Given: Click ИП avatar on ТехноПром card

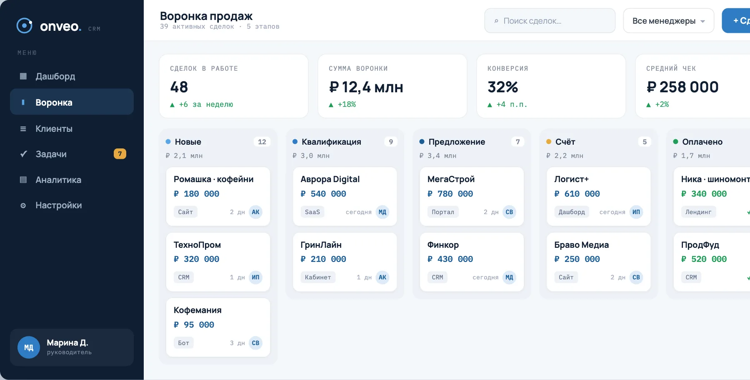Looking at the screenshot, I should [255, 277].
